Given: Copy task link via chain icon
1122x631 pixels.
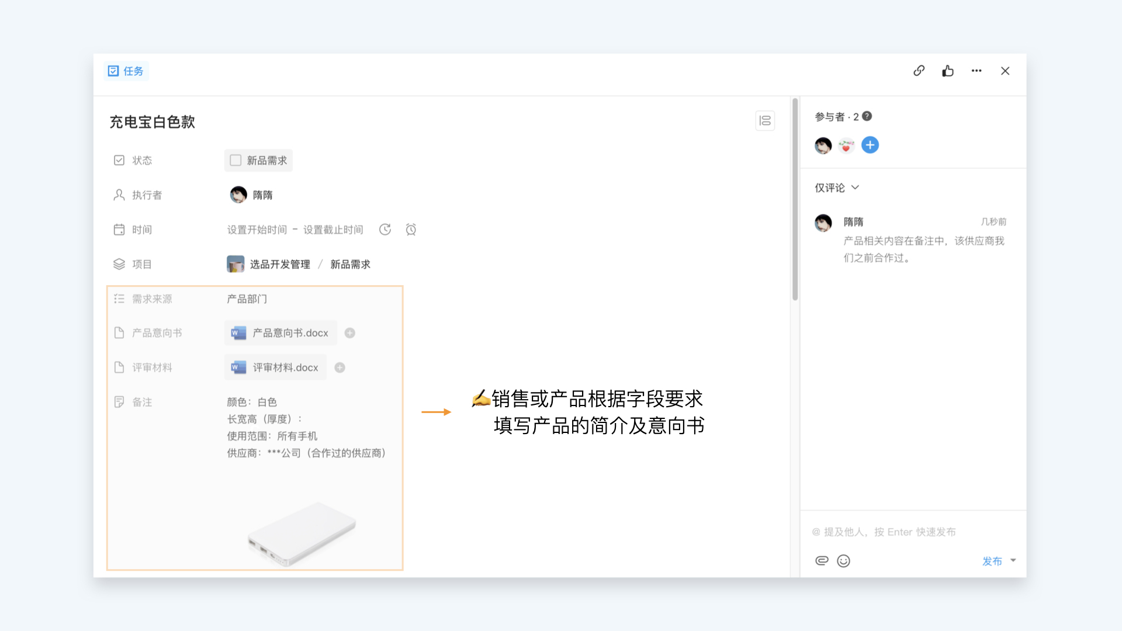Looking at the screenshot, I should 919,71.
